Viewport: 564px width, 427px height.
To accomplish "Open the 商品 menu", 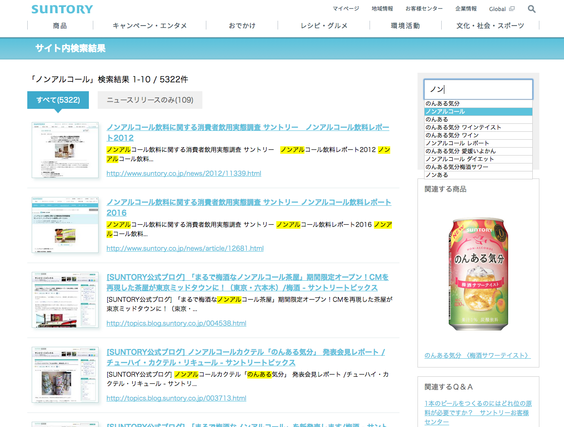I will (60, 26).
